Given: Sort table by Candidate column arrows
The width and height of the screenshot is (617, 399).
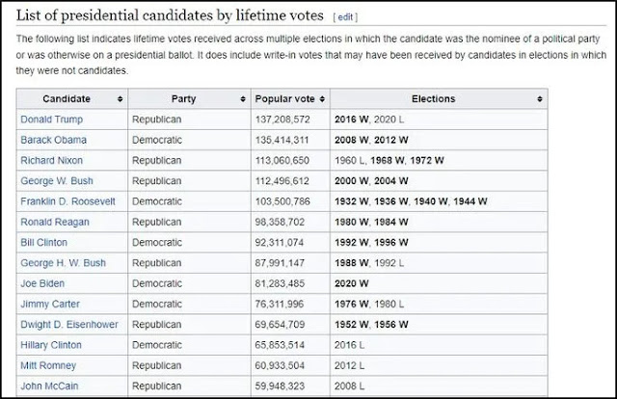Looking at the screenshot, I should pos(120,99).
